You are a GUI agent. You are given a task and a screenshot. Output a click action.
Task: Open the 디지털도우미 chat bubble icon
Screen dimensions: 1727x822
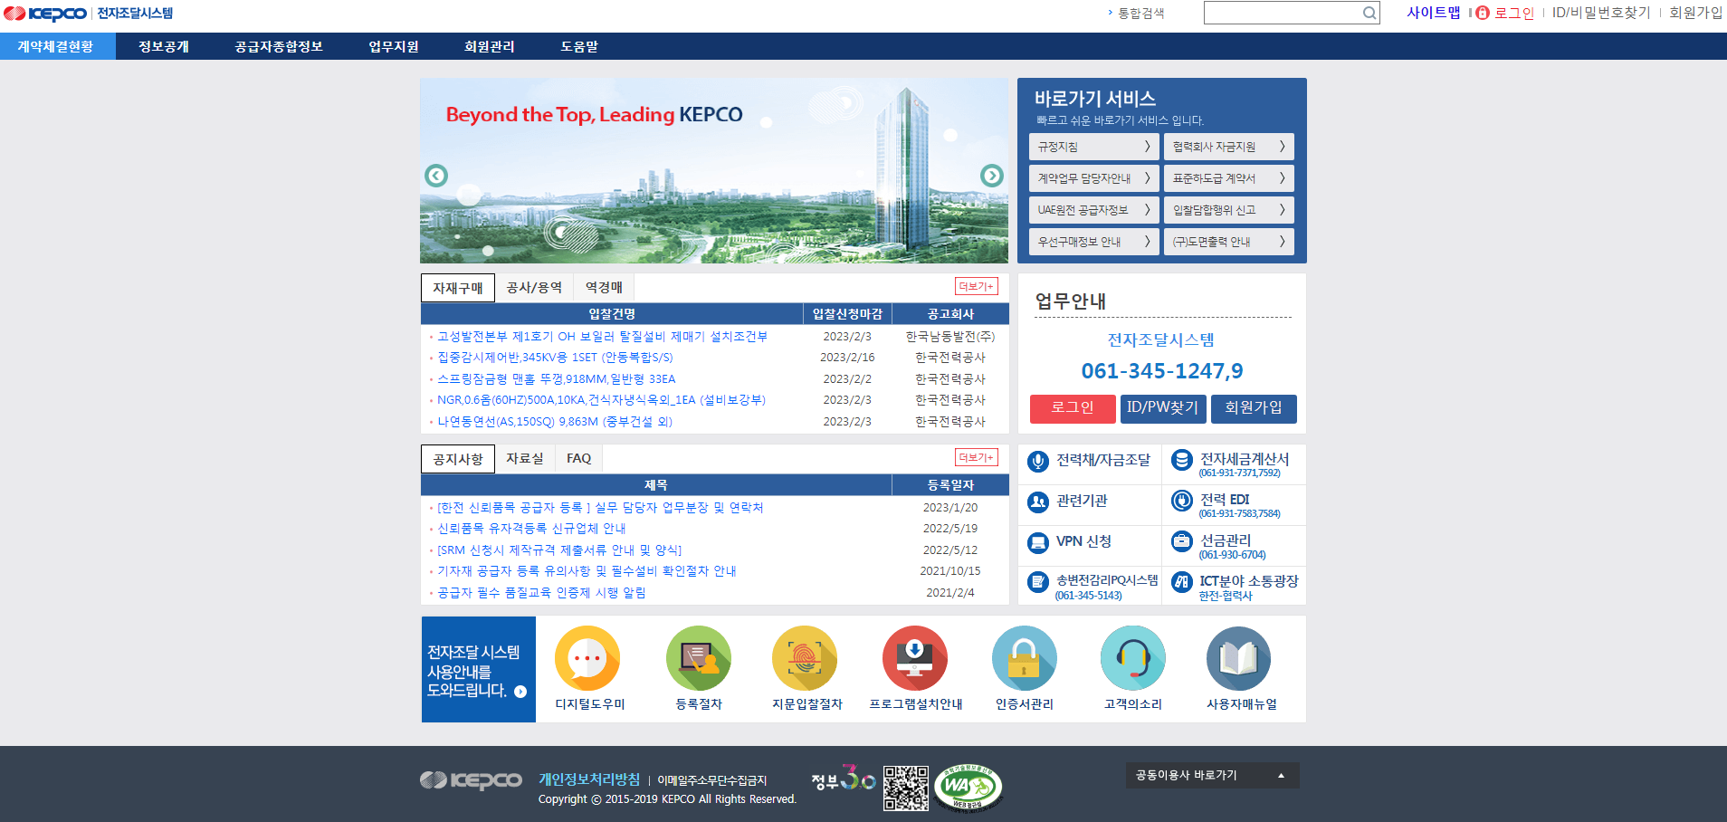pyautogui.click(x=587, y=658)
